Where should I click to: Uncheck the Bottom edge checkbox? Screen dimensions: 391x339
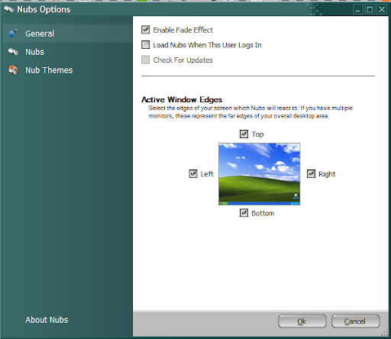tap(244, 213)
